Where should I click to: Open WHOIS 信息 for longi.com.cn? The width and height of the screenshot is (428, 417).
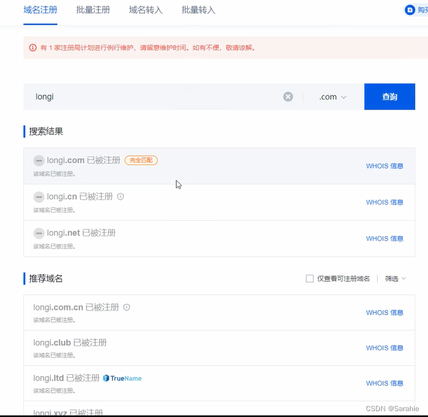coord(385,313)
